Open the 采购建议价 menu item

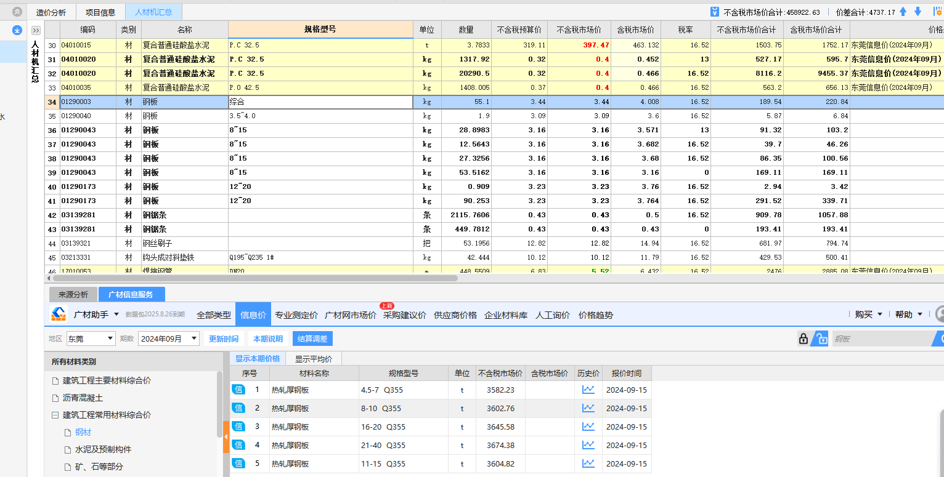click(x=405, y=315)
